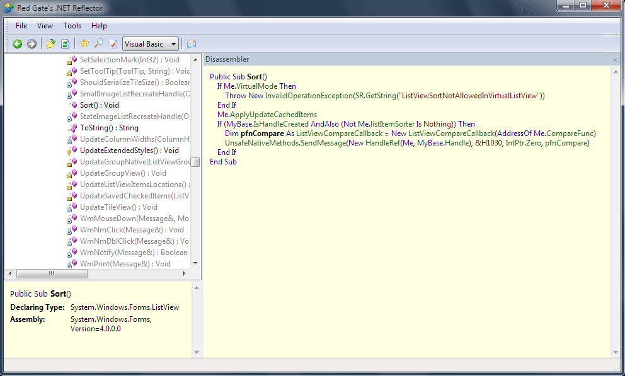This screenshot has width=625, height=376.
Task: Click the icon next to StateImageListRecreateHandle
Action: 72,117
